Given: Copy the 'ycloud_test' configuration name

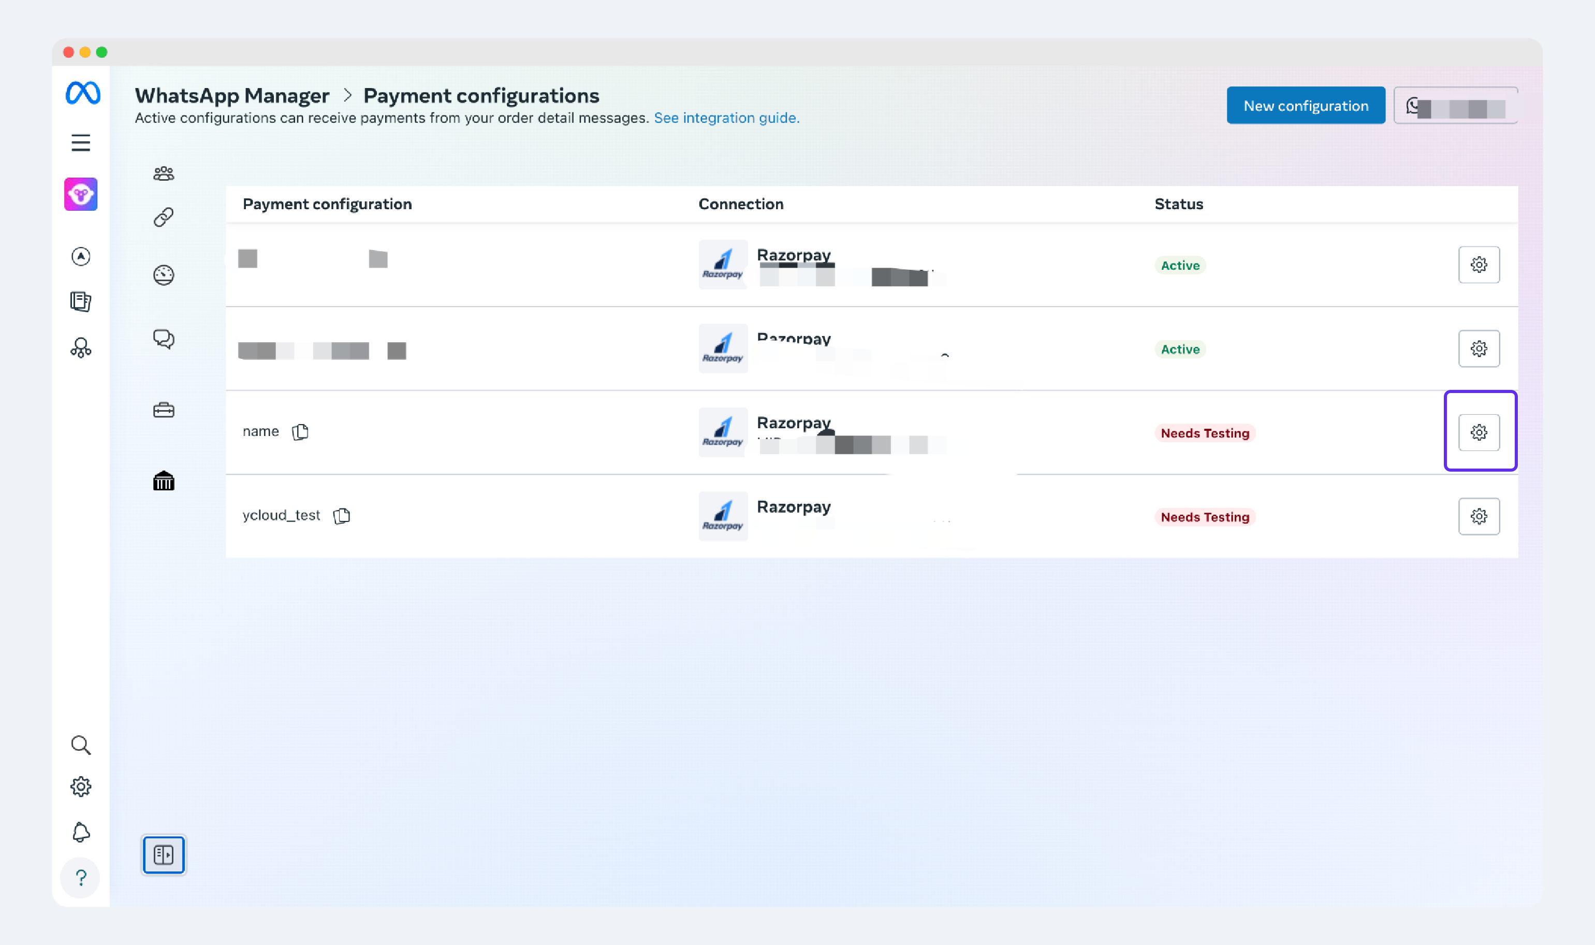Looking at the screenshot, I should click(342, 515).
